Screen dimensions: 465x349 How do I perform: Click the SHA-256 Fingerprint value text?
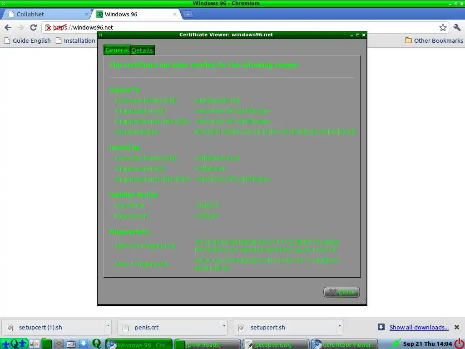click(x=267, y=246)
